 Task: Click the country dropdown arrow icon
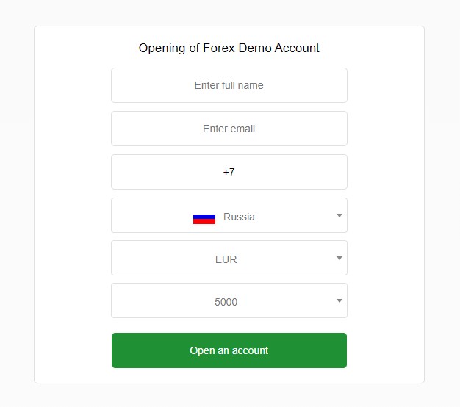339,215
